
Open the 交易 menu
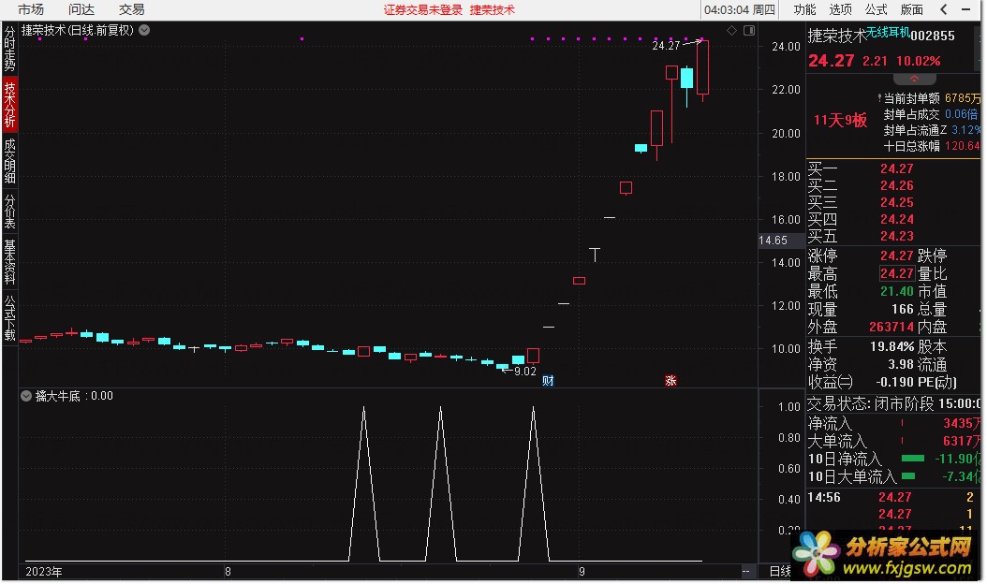pos(131,9)
